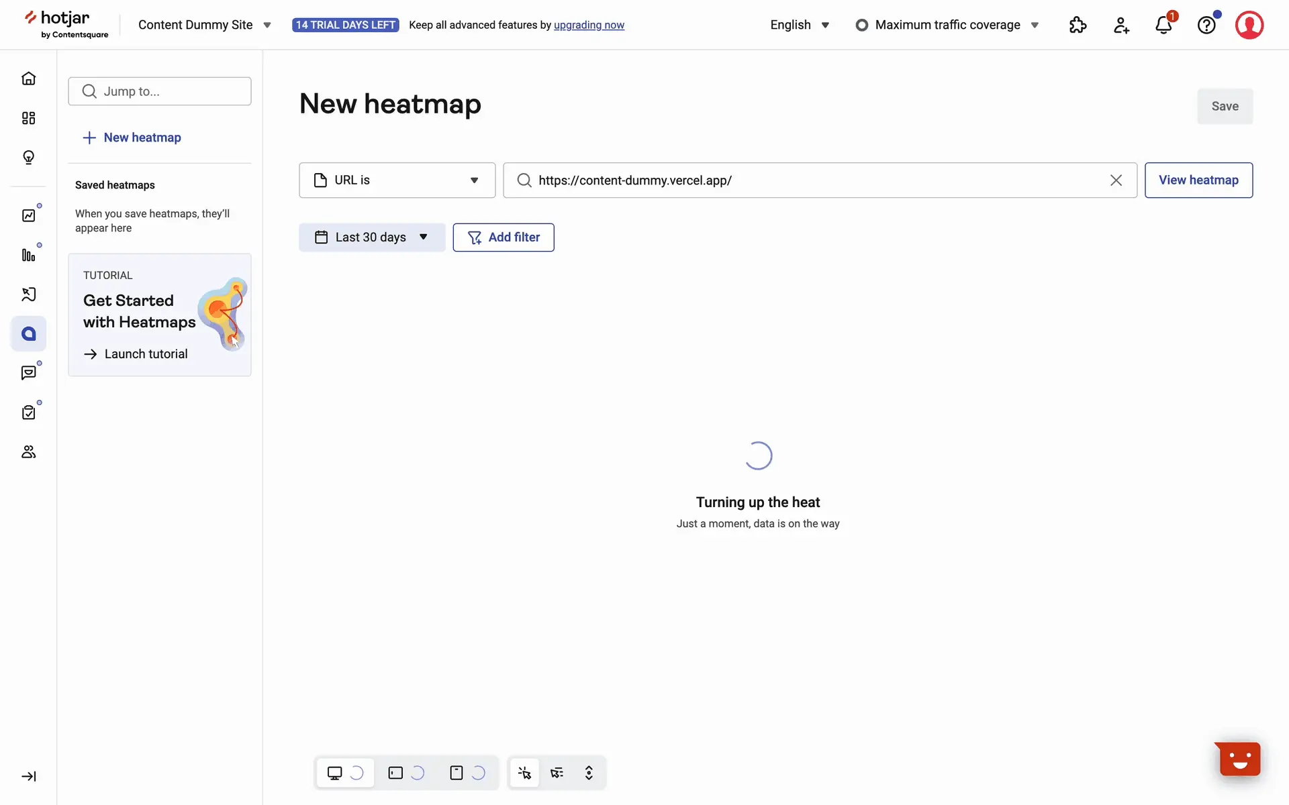Select the click map type toggle
This screenshot has height=805, width=1289.
click(x=524, y=773)
